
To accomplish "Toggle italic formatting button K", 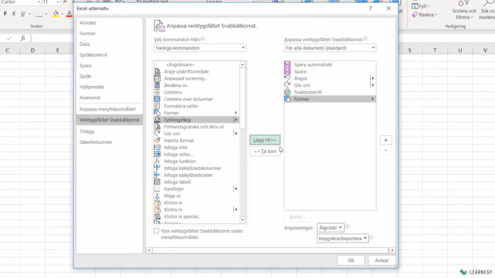I will pos(14,14).
